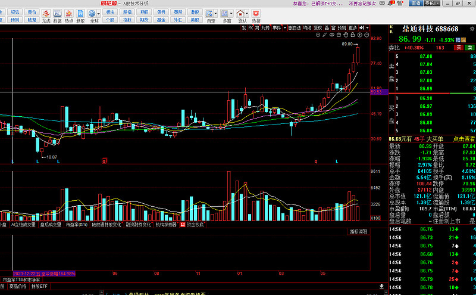Toggle 均线 moving-average display
The width and height of the screenshot is (476, 295).
(x=308, y=27)
